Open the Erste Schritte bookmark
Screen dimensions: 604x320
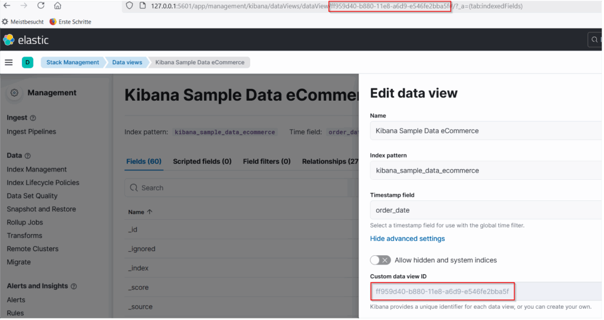tap(71, 22)
